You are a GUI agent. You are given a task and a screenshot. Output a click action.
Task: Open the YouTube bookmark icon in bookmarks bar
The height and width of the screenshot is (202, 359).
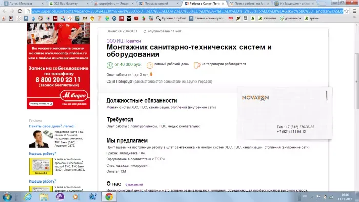tap(136, 18)
